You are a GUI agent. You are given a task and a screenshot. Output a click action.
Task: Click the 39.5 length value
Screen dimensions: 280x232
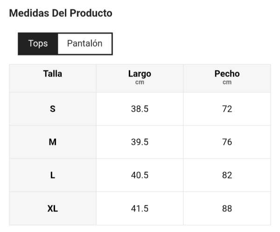[140, 142]
